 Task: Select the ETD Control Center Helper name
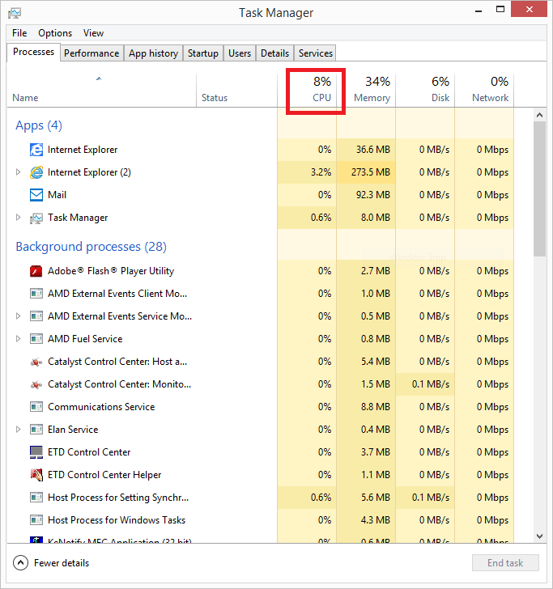(104, 475)
